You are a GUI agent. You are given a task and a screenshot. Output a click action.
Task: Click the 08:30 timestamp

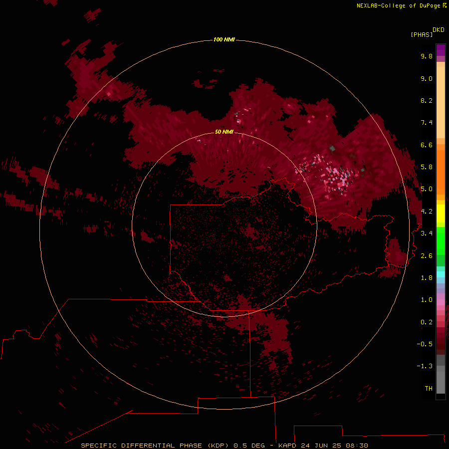[x=357, y=446]
